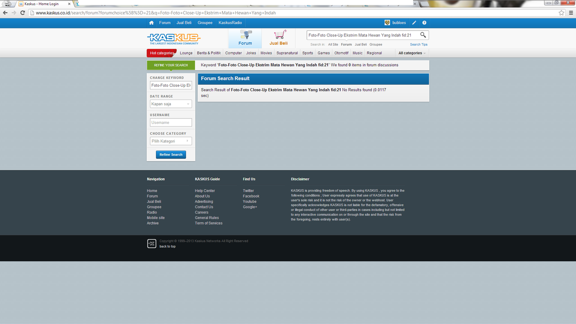Screen dimensions: 576x324
Task: Open the Sports category
Action: [308, 53]
